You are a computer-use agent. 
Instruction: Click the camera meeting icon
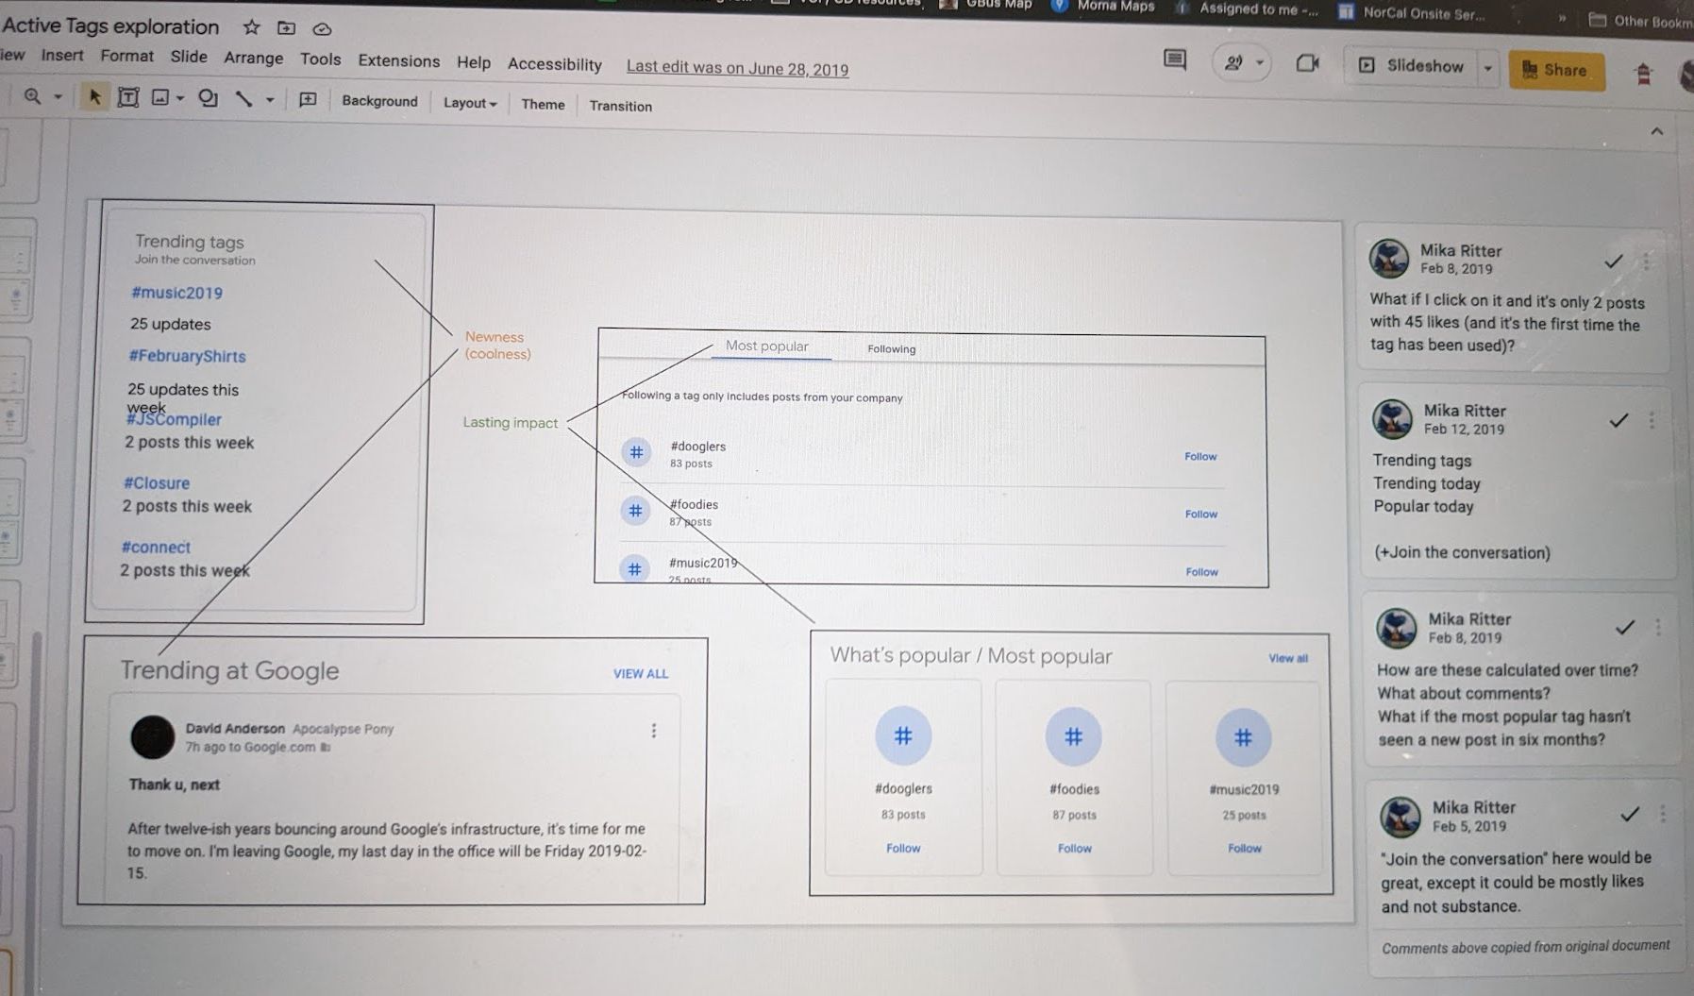coord(1307,63)
